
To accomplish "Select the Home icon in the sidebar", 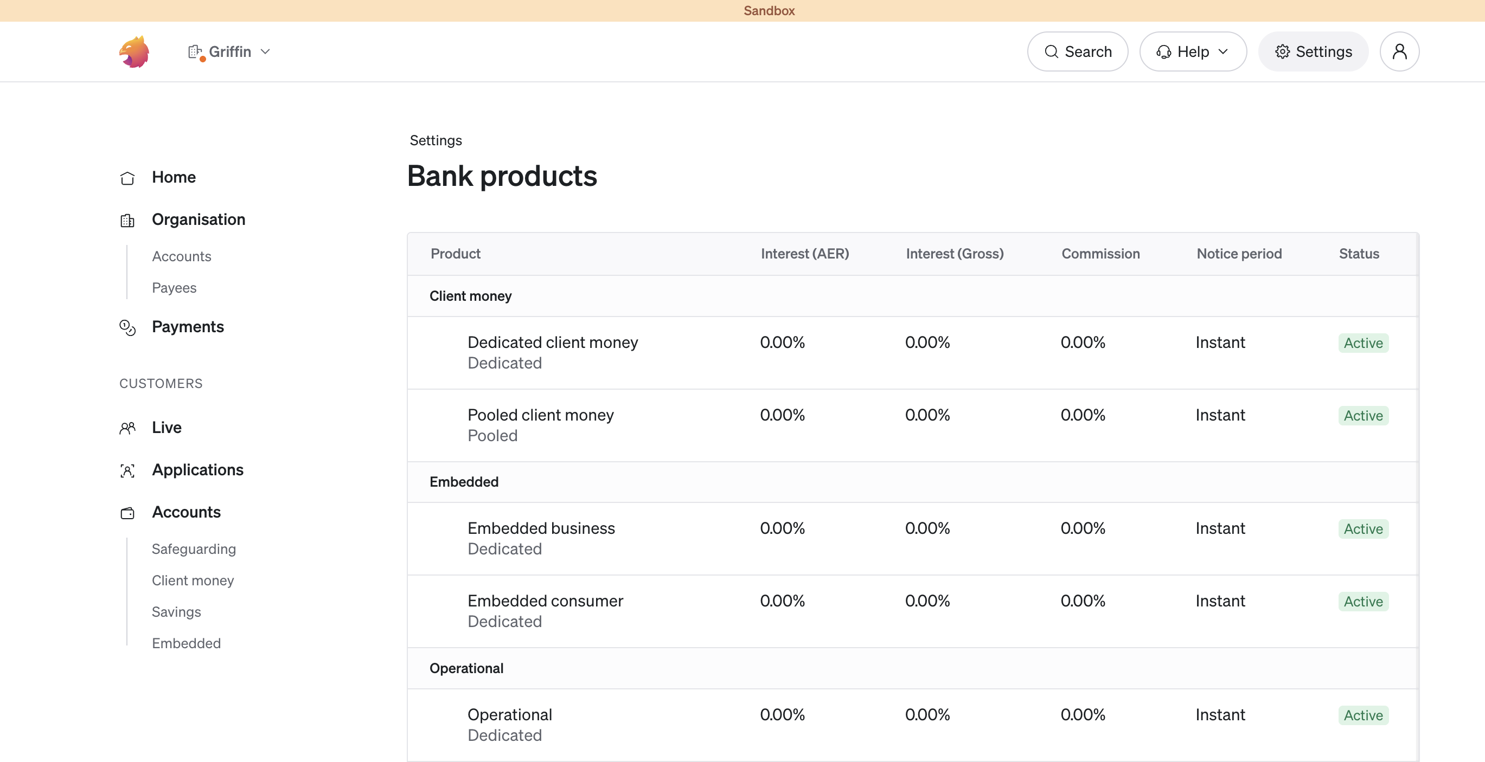I will pyautogui.click(x=127, y=178).
